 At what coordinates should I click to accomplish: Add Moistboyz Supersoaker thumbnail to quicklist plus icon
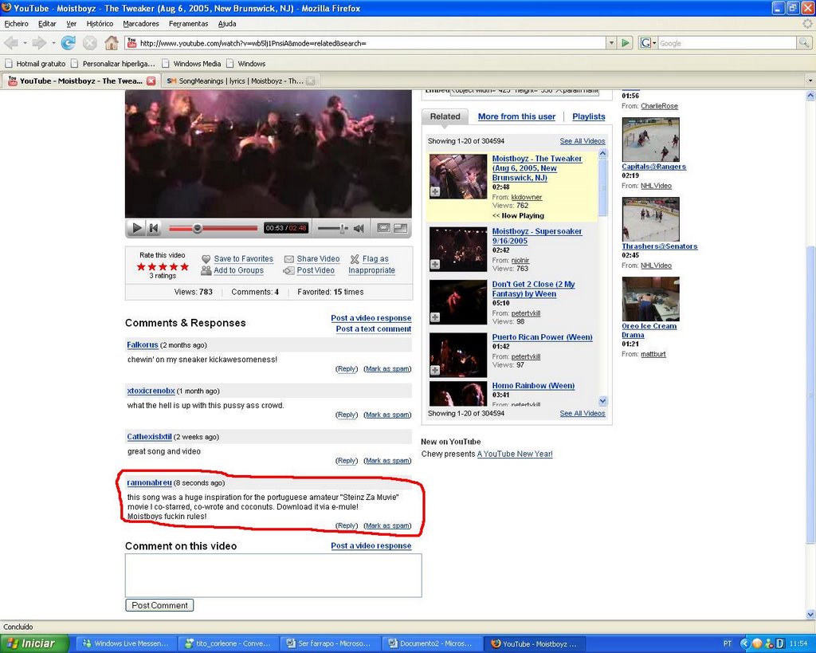pyautogui.click(x=435, y=265)
